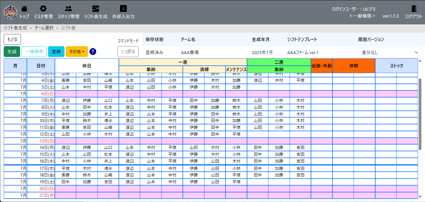Select 田中 cell in 19日(土) row

coord(66,182)
